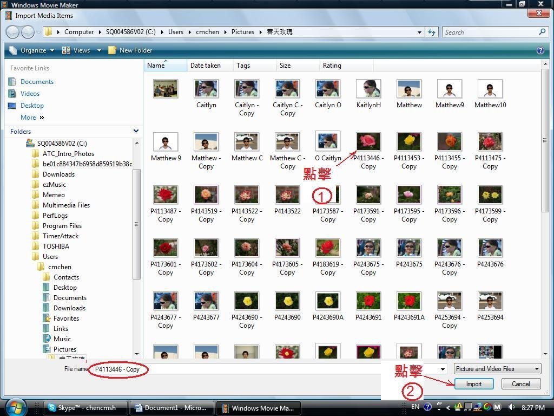Click the EN language indicator

pyautogui.click(x=415, y=407)
